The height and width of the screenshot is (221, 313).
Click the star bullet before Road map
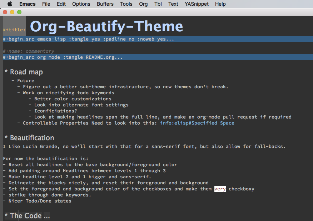point(6,71)
